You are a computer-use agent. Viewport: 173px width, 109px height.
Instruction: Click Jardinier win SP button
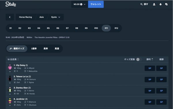150,102
